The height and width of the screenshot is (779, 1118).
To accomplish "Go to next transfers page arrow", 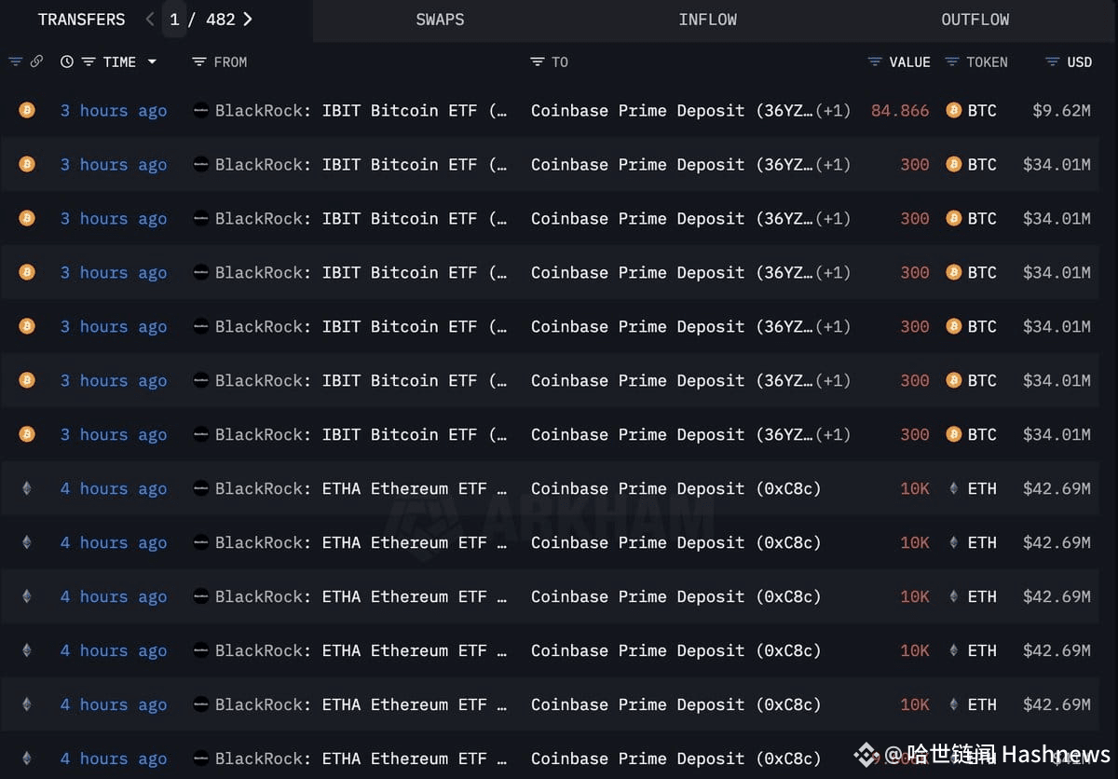I will coord(247,19).
